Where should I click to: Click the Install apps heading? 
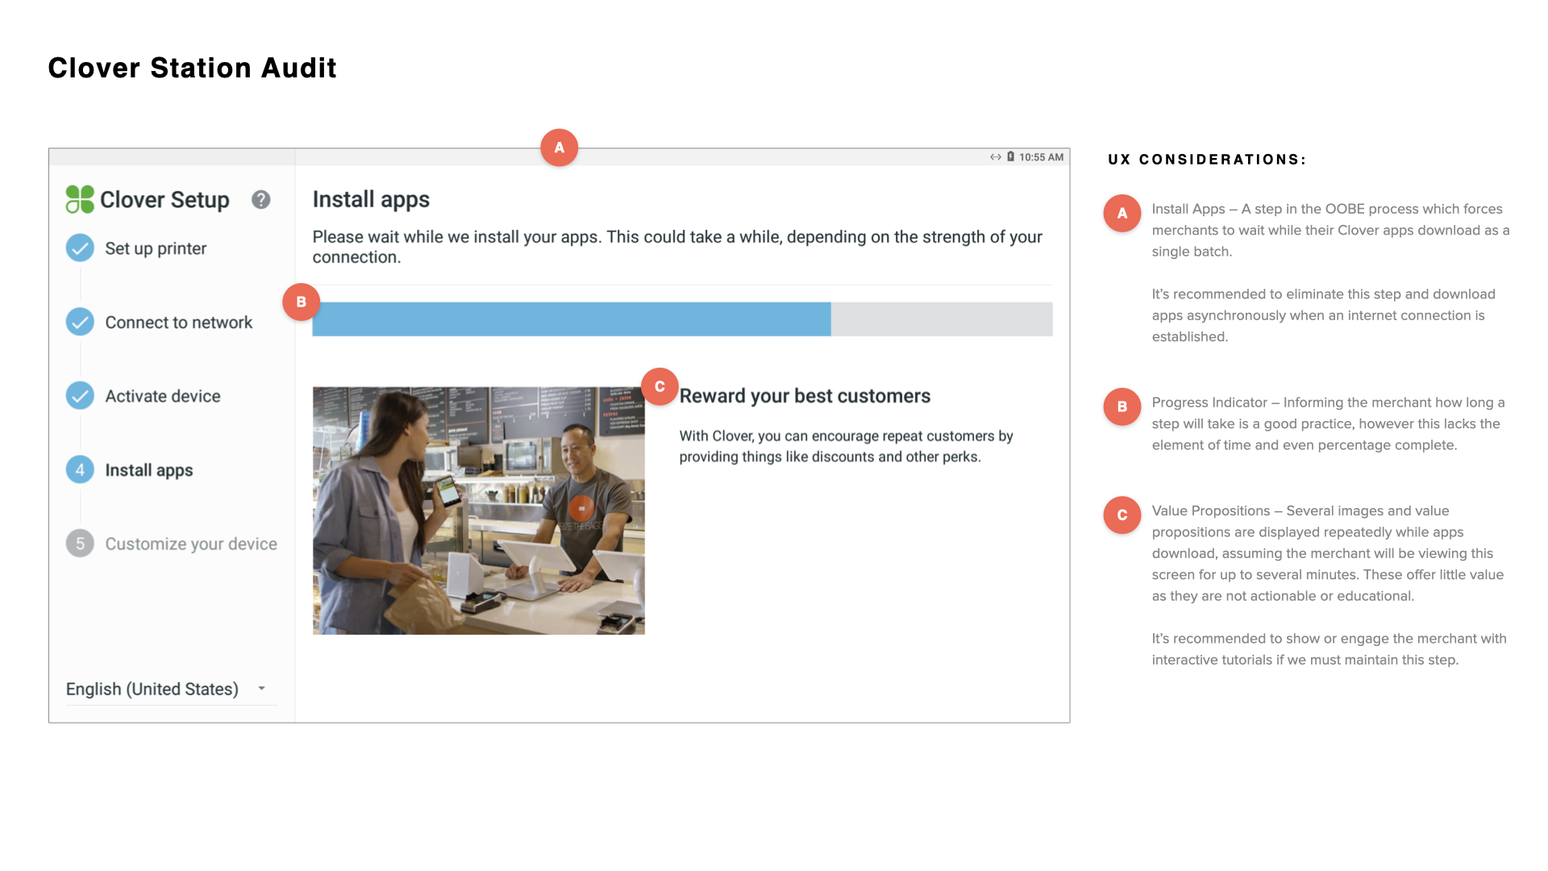tap(371, 199)
